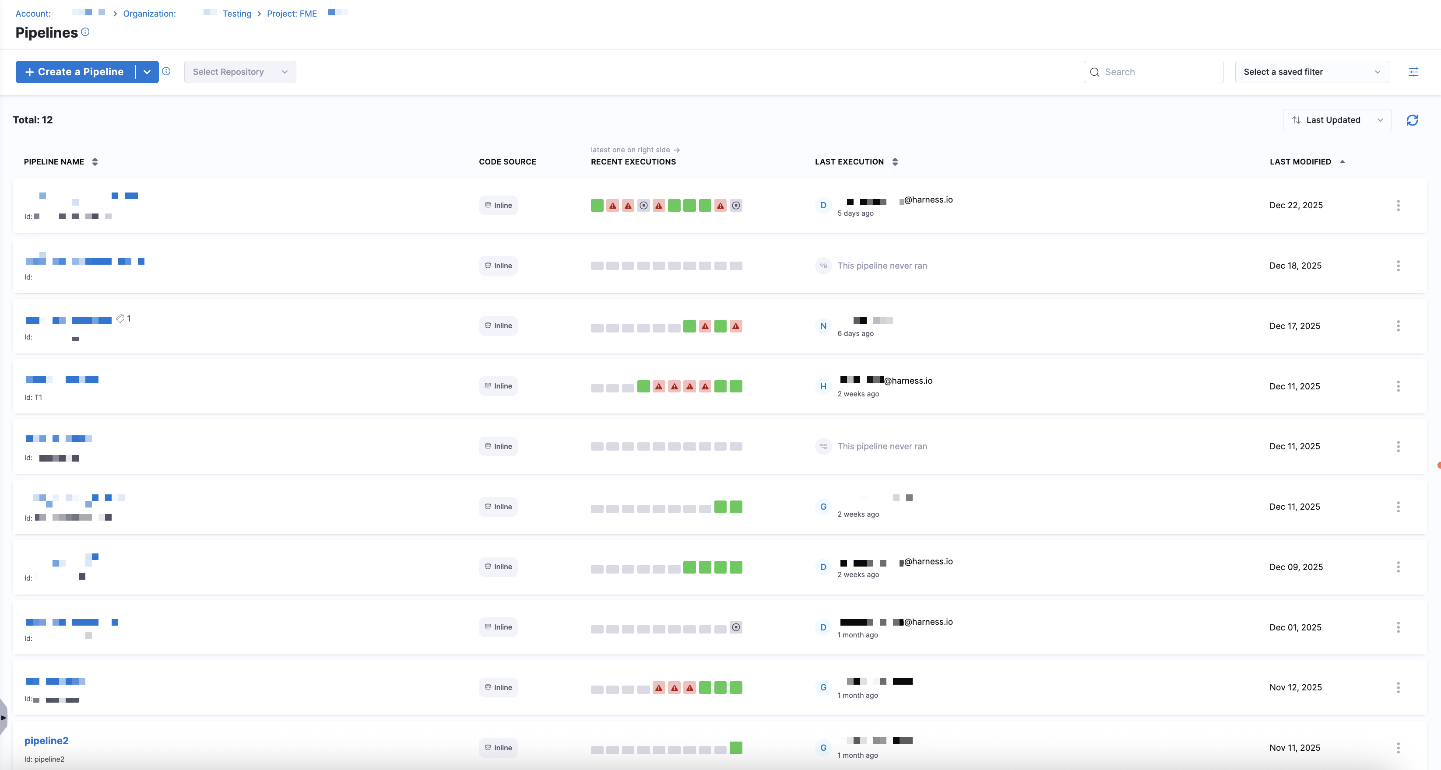1441x770 pixels.
Task: Navigate to Project: FME breadcrumb
Action: tap(292, 14)
